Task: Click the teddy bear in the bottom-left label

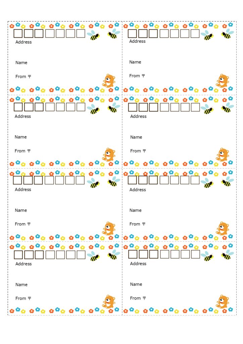Action: (x=108, y=302)
